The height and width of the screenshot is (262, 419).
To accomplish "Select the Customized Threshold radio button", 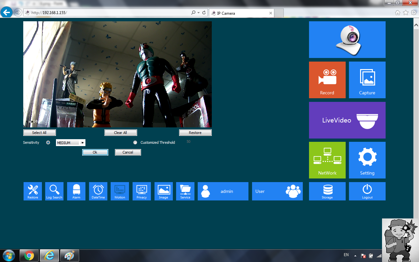I will click(135, 142).
